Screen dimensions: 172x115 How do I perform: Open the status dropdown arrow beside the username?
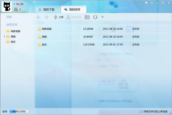[14, 4]
